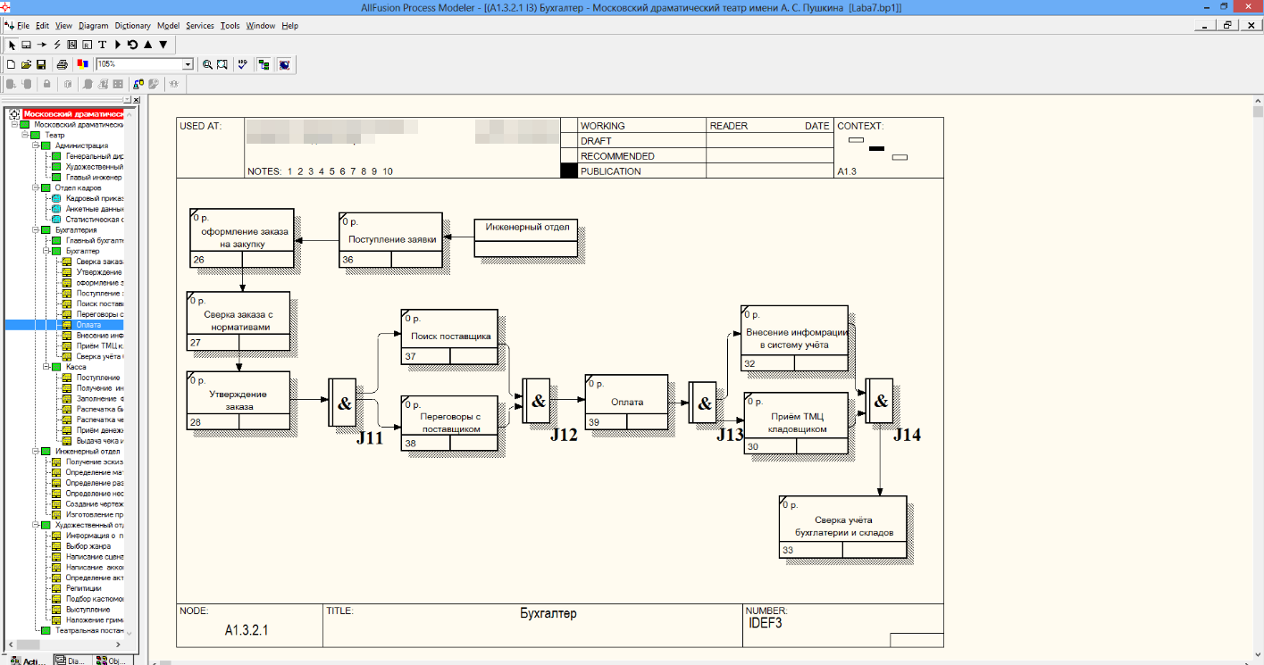The width and height of the screenshot is (1264, 665).
Task: Collapse the Касса tree node
Action: [x=46, y=367]
